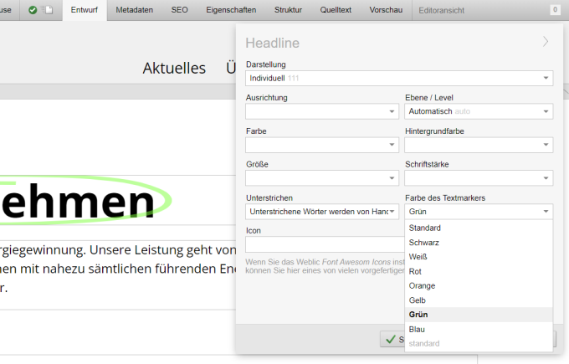Open the Größe dropdown
Screen dimensions: 569x364
pyautogui.click(x=322, y=178)
